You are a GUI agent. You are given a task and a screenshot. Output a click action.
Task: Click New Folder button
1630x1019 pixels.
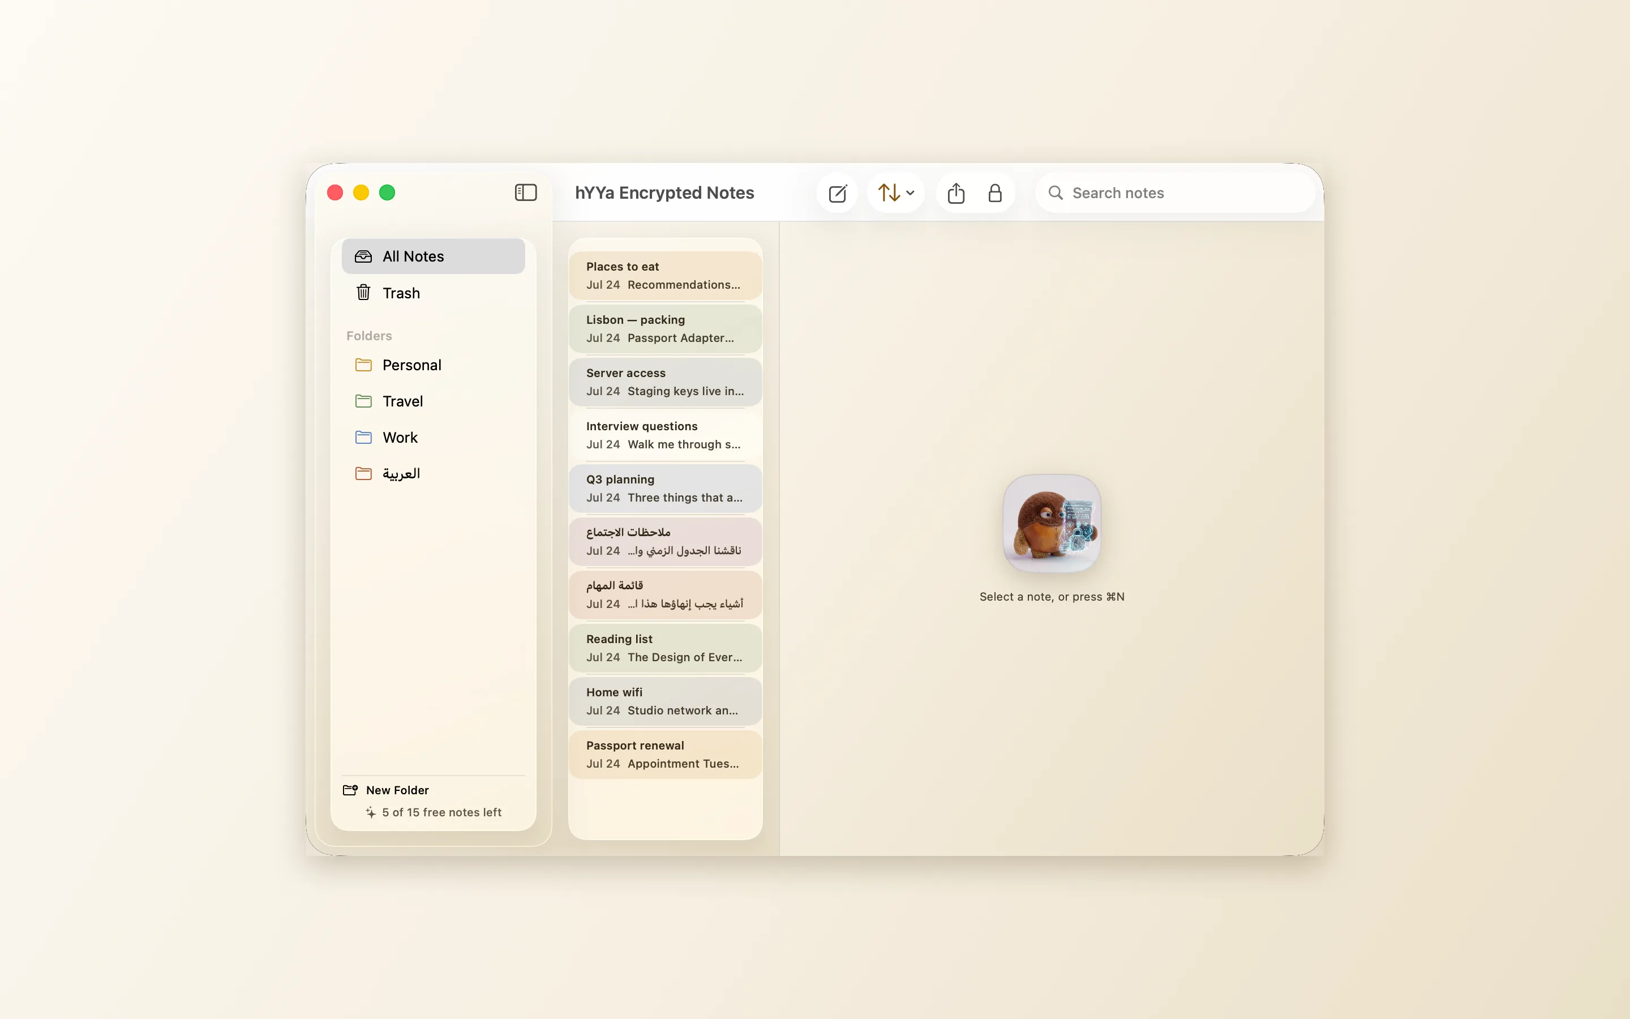click(386, 790)
